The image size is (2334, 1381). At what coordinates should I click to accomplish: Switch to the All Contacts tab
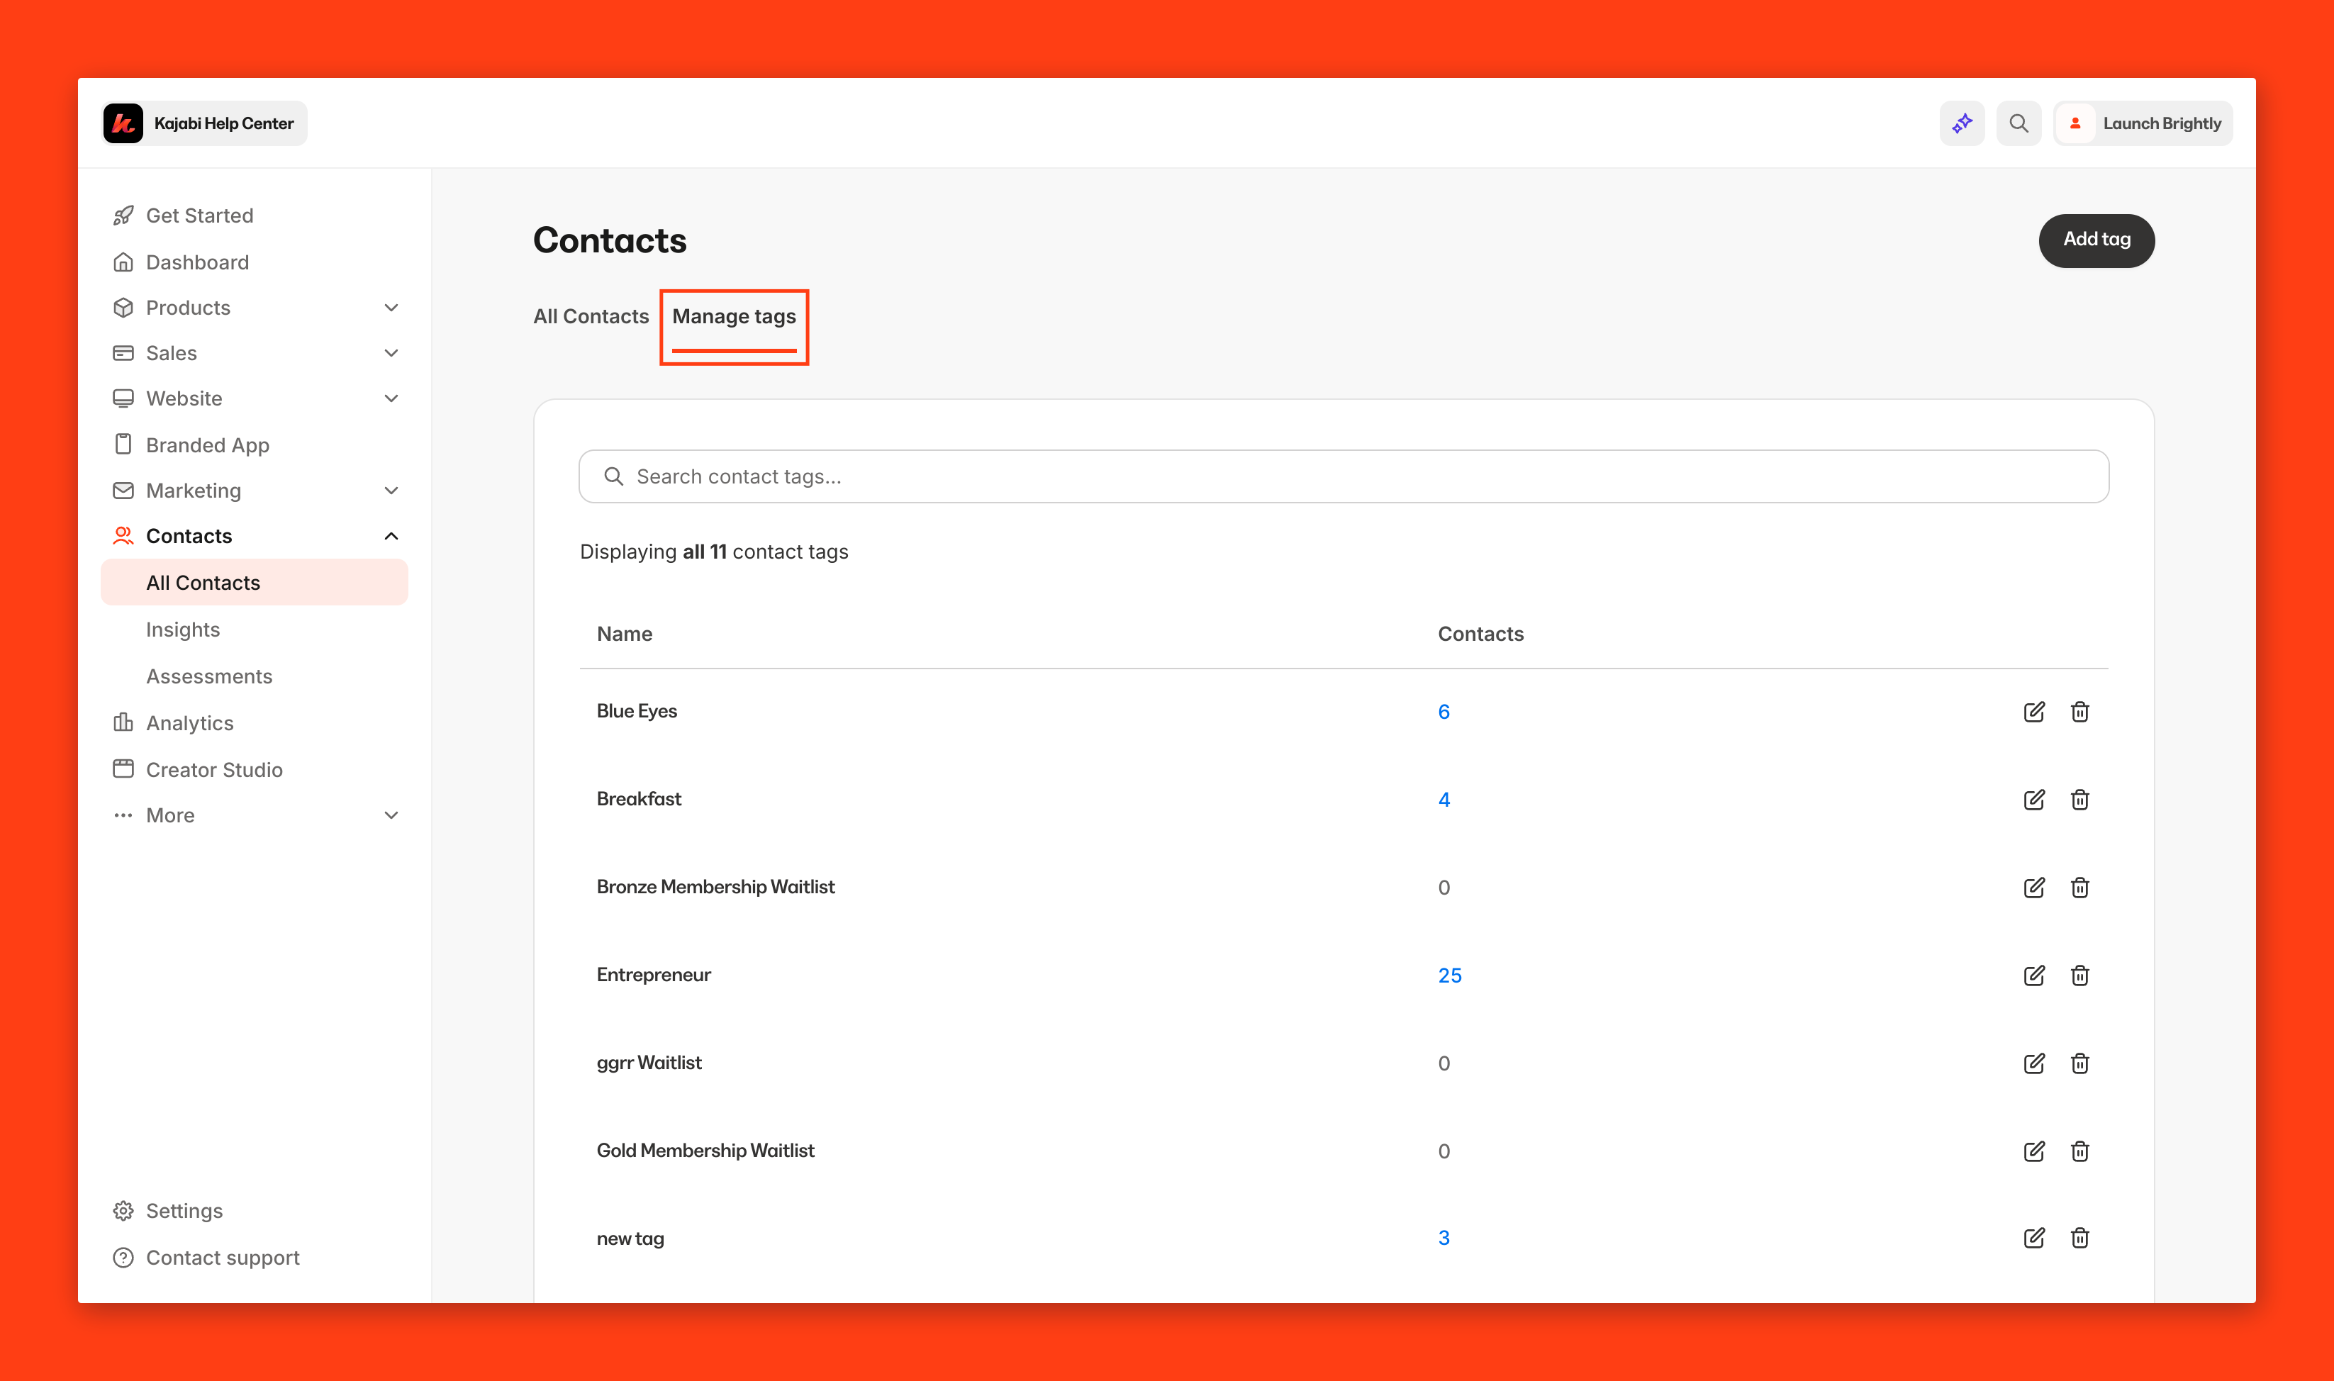[590, 316]
